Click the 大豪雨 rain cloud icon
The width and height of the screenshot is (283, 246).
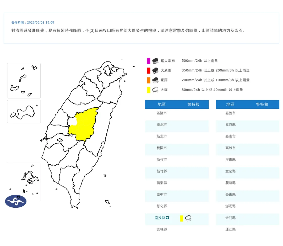click(155, 71)
